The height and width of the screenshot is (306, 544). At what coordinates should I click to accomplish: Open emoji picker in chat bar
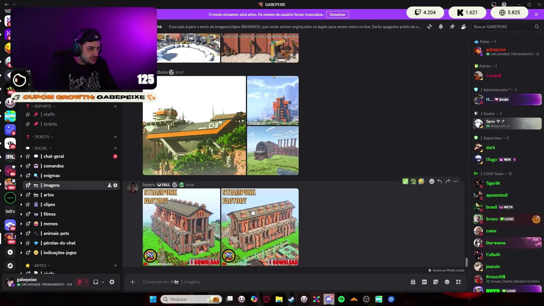pyautogui.click(x=447, y=282)
